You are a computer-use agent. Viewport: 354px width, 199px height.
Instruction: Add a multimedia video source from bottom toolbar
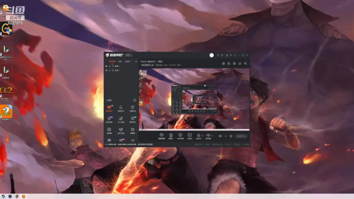tap(190, 136)
